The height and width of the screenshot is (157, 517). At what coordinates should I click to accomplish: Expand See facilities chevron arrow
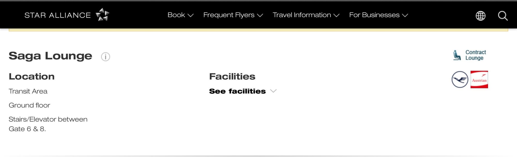[273, 91]
